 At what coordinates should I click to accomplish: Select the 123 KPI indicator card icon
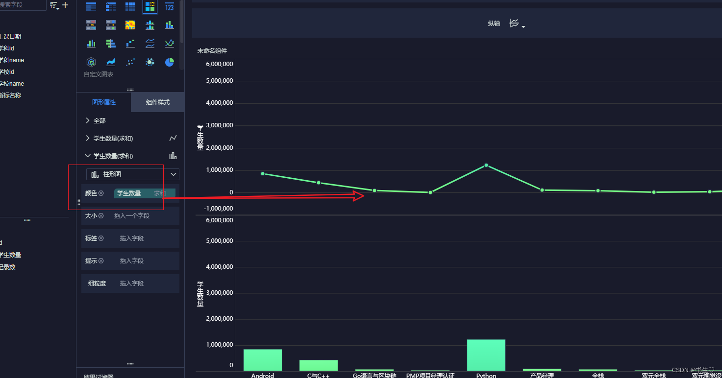[170, 6]
